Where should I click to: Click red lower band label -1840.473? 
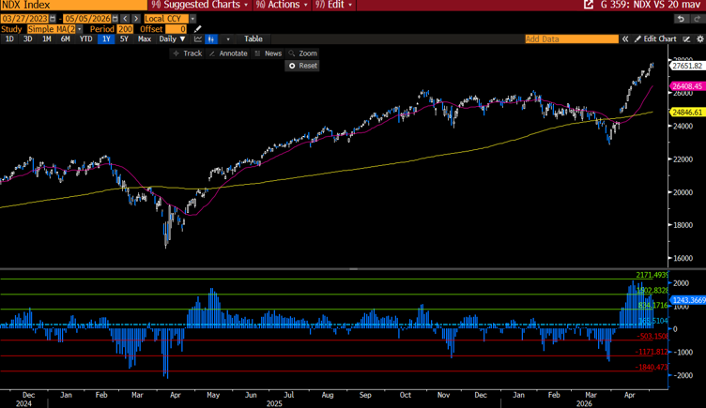(x=652, y=367)
